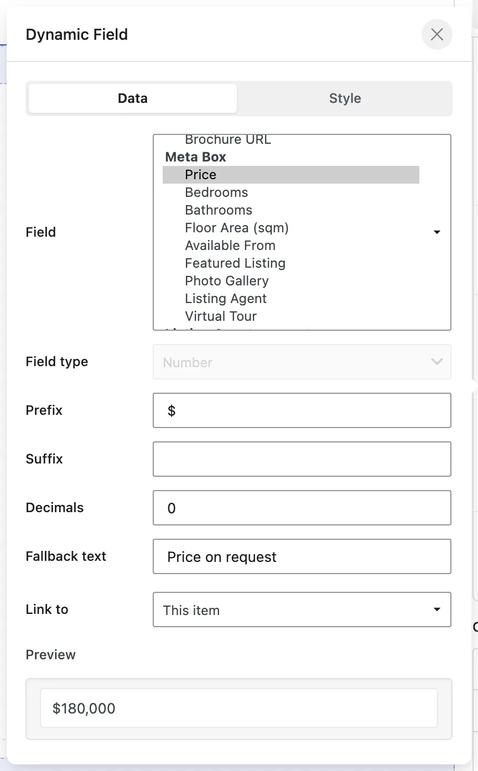
Task: Close the Dynamic Field dialog
Action: click(x=437, y=34)
